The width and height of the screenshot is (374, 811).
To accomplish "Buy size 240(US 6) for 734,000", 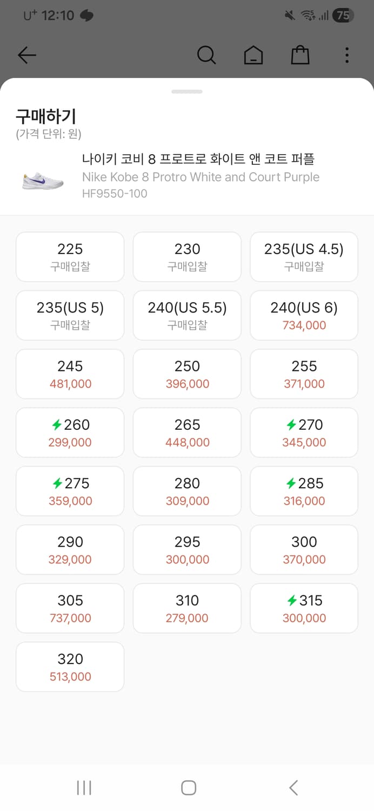I will coord(304,315).
